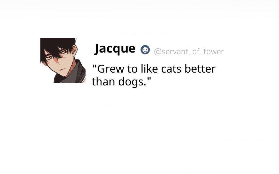The height and width of the screenshot is (174, 279).
Task: Click the character's dark hair in avatar
Action: pos(57,46)
